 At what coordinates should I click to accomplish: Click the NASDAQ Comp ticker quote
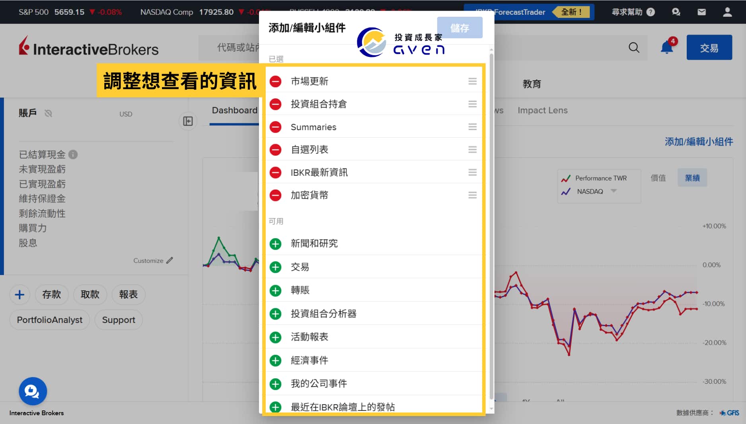coord(199,12)
